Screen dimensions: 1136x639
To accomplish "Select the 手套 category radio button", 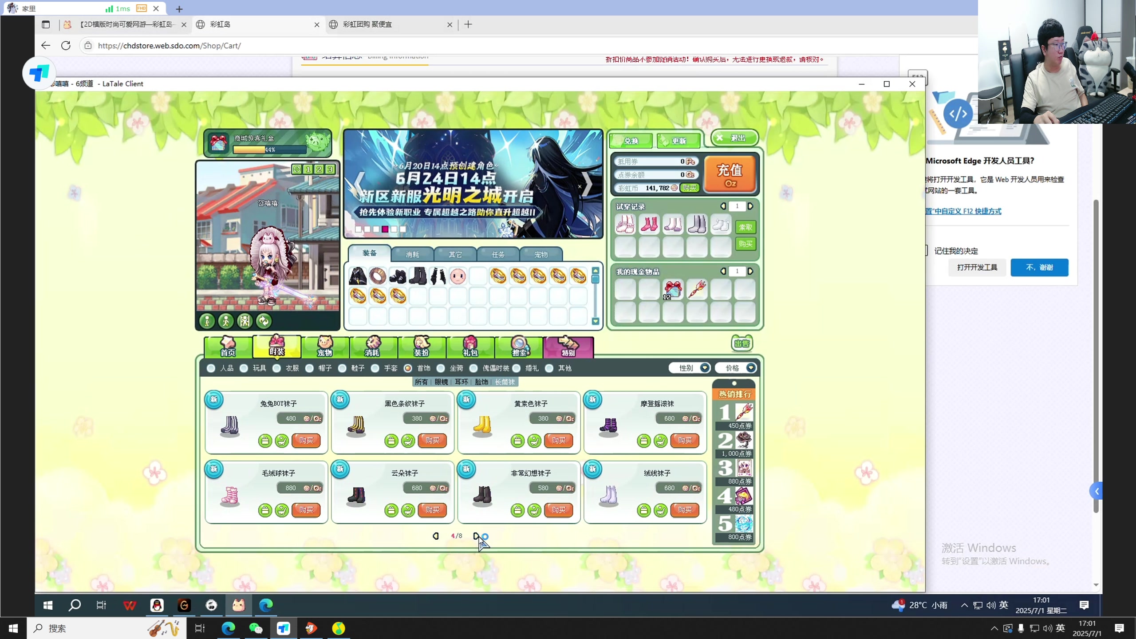I will 375,368.
